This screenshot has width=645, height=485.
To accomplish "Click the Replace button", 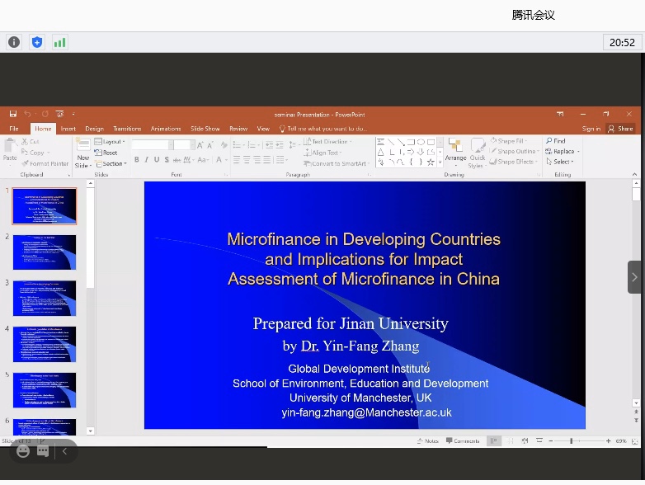I will [x=562, y=152].
